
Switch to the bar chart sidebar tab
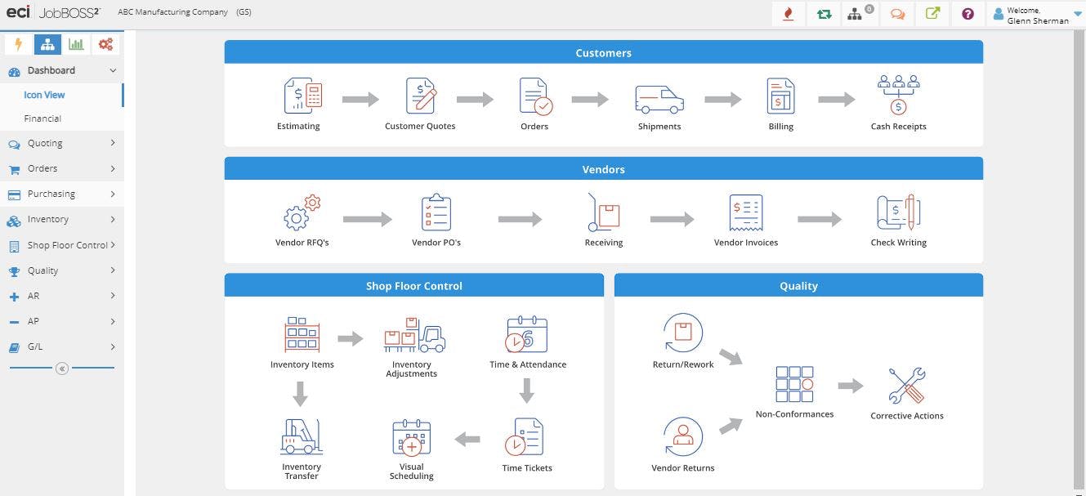(x=76, y=44)
